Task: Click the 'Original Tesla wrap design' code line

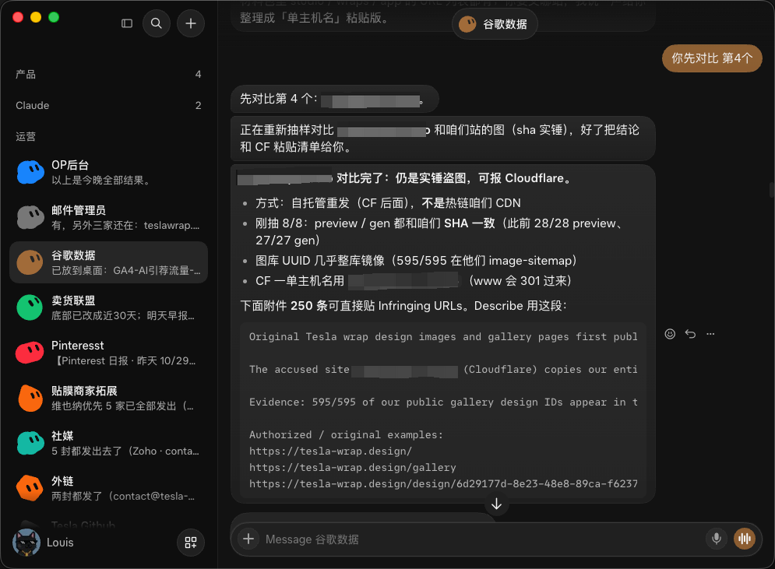Action: pos(443,336)
